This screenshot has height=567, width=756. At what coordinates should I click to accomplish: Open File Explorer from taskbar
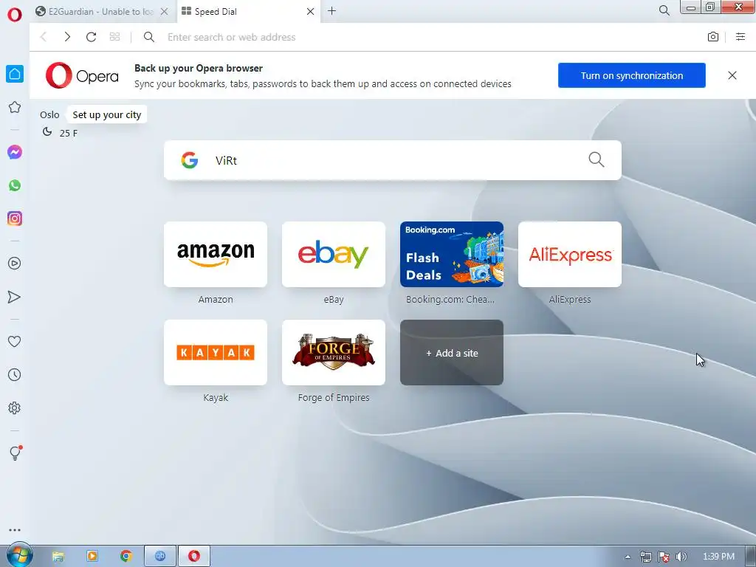tap(58, 557)
